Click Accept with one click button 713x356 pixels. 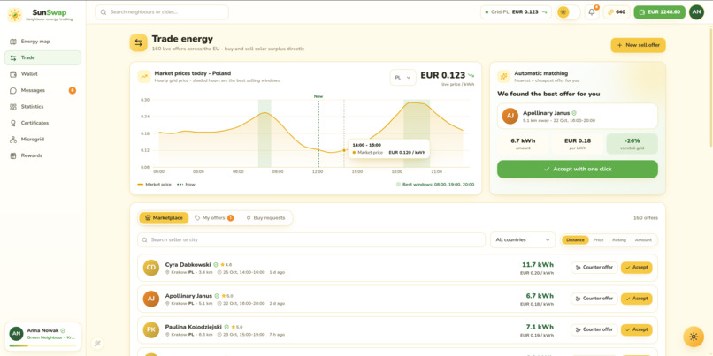click(x=578, y=169)
